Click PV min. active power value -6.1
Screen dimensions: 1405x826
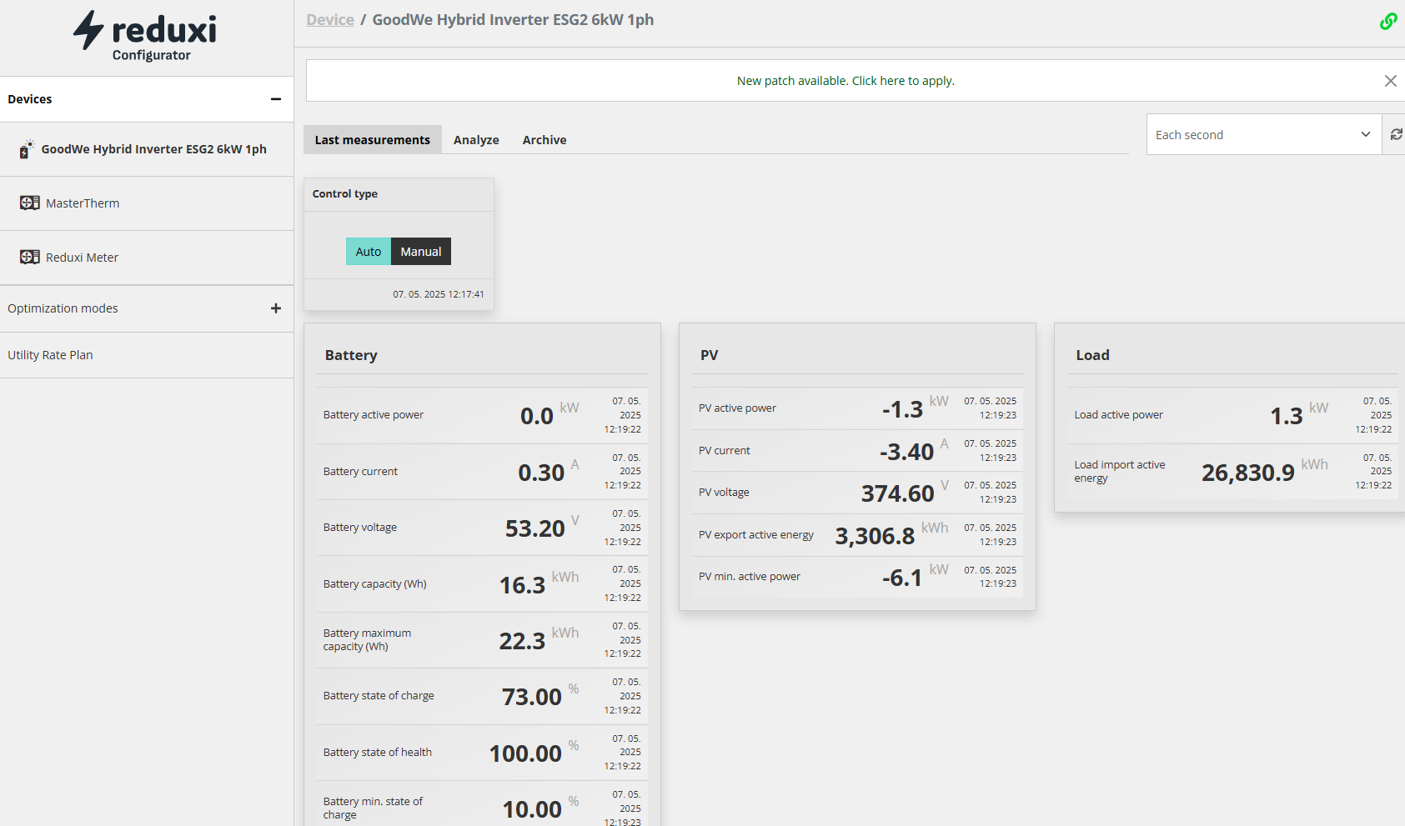tap(902, 578)
